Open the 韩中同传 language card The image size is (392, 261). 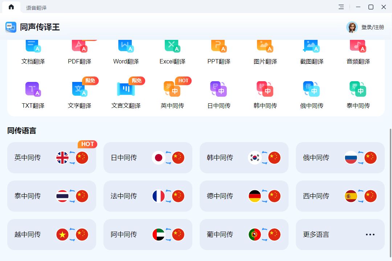tap(244, 158)
